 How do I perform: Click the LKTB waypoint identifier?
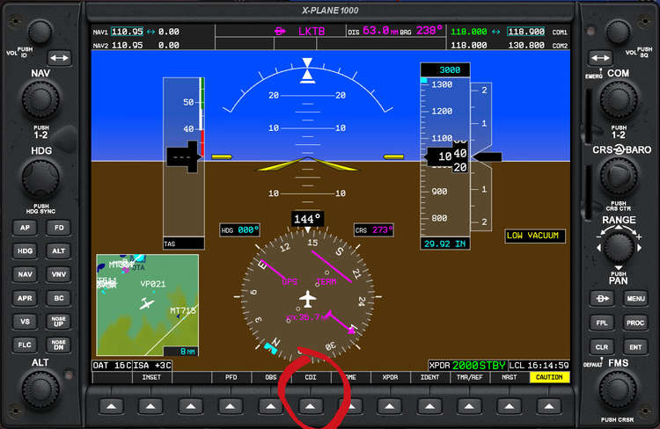312,31
